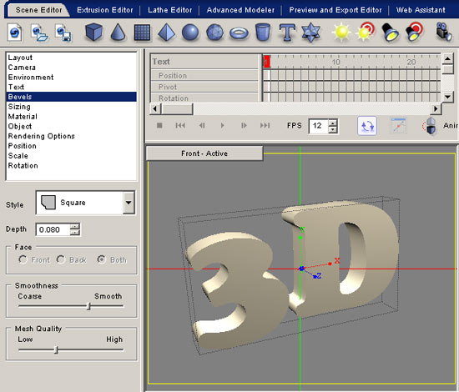
Task: Increase the FPS value
Action: [x=332, y=123]
